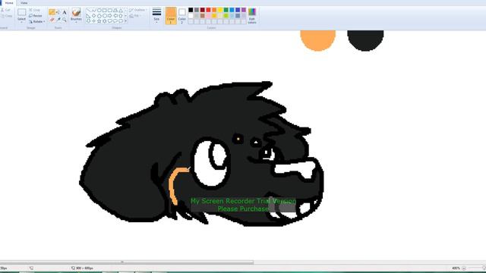Choose the Oval shape in gallery

(99, 10)
